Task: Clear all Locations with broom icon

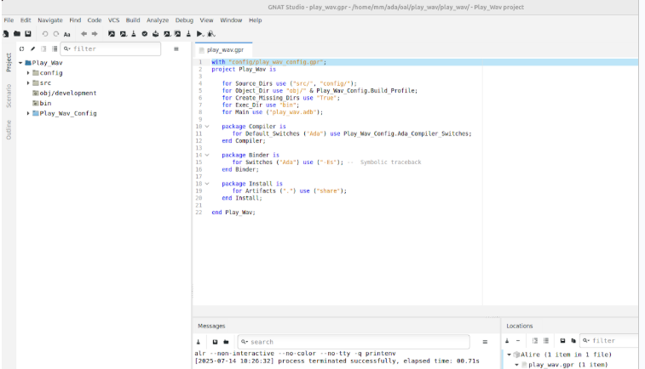Action: [x=507, y=341]
